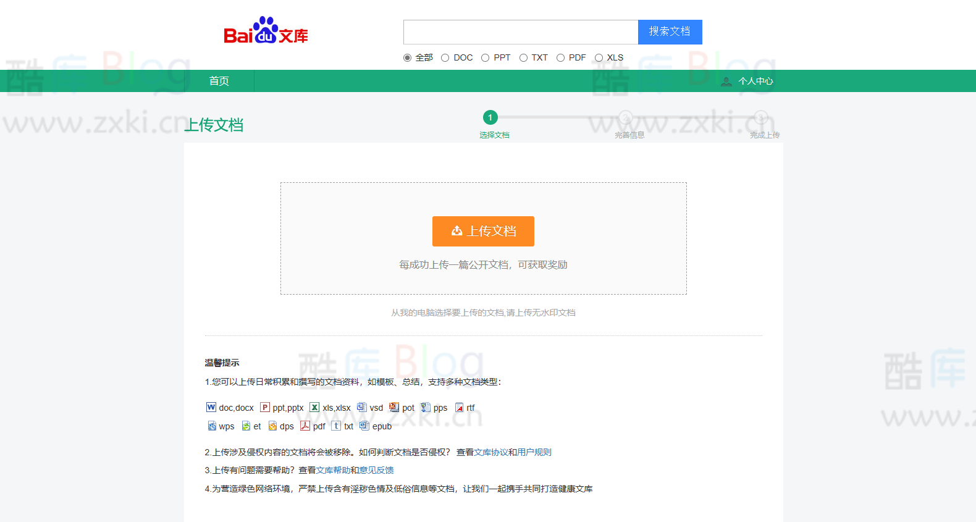The height and width of the screenshot is (522, 976).
Task: Click the Word icon beside doc,docx
Action: 211,407
